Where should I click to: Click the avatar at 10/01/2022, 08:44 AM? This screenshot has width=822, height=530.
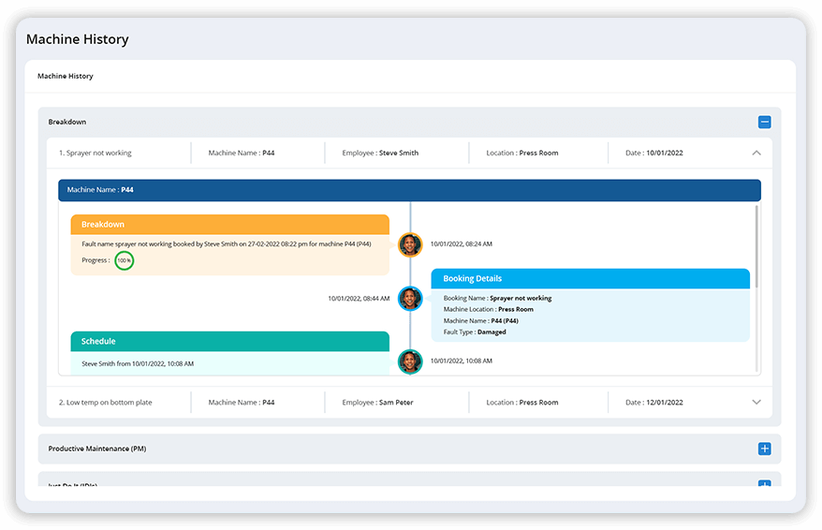(x=410, y=299)
